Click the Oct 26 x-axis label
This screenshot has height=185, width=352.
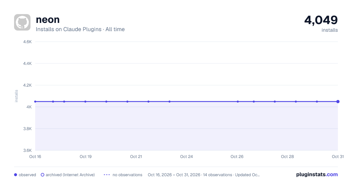point(237,157)
